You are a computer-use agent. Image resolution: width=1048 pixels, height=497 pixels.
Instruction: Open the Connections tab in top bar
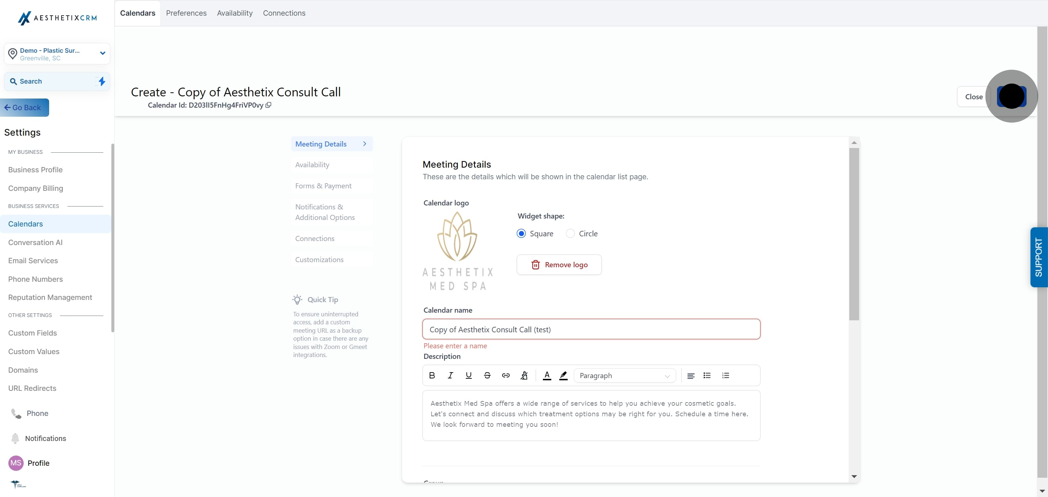point(284,13)
